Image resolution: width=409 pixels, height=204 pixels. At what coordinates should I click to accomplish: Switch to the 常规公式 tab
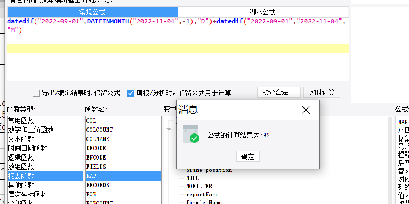[92, 12]
